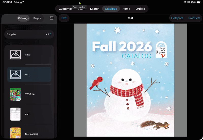The height and width of the screenshot is (140, 203).
Task: Open the Products view
Action: click(194, 18)
